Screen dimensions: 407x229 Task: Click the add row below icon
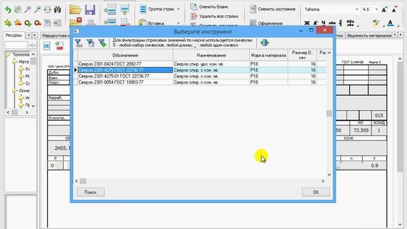pyautogui.click(x=125, y=10)
